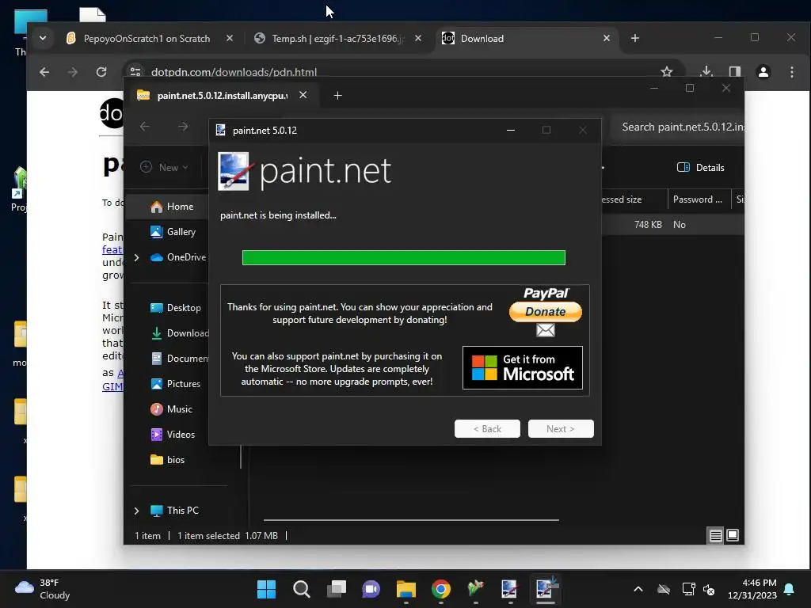The image size is (811, 608).
Task: Open File Explorer from taskbar
Action: (406, 589)
